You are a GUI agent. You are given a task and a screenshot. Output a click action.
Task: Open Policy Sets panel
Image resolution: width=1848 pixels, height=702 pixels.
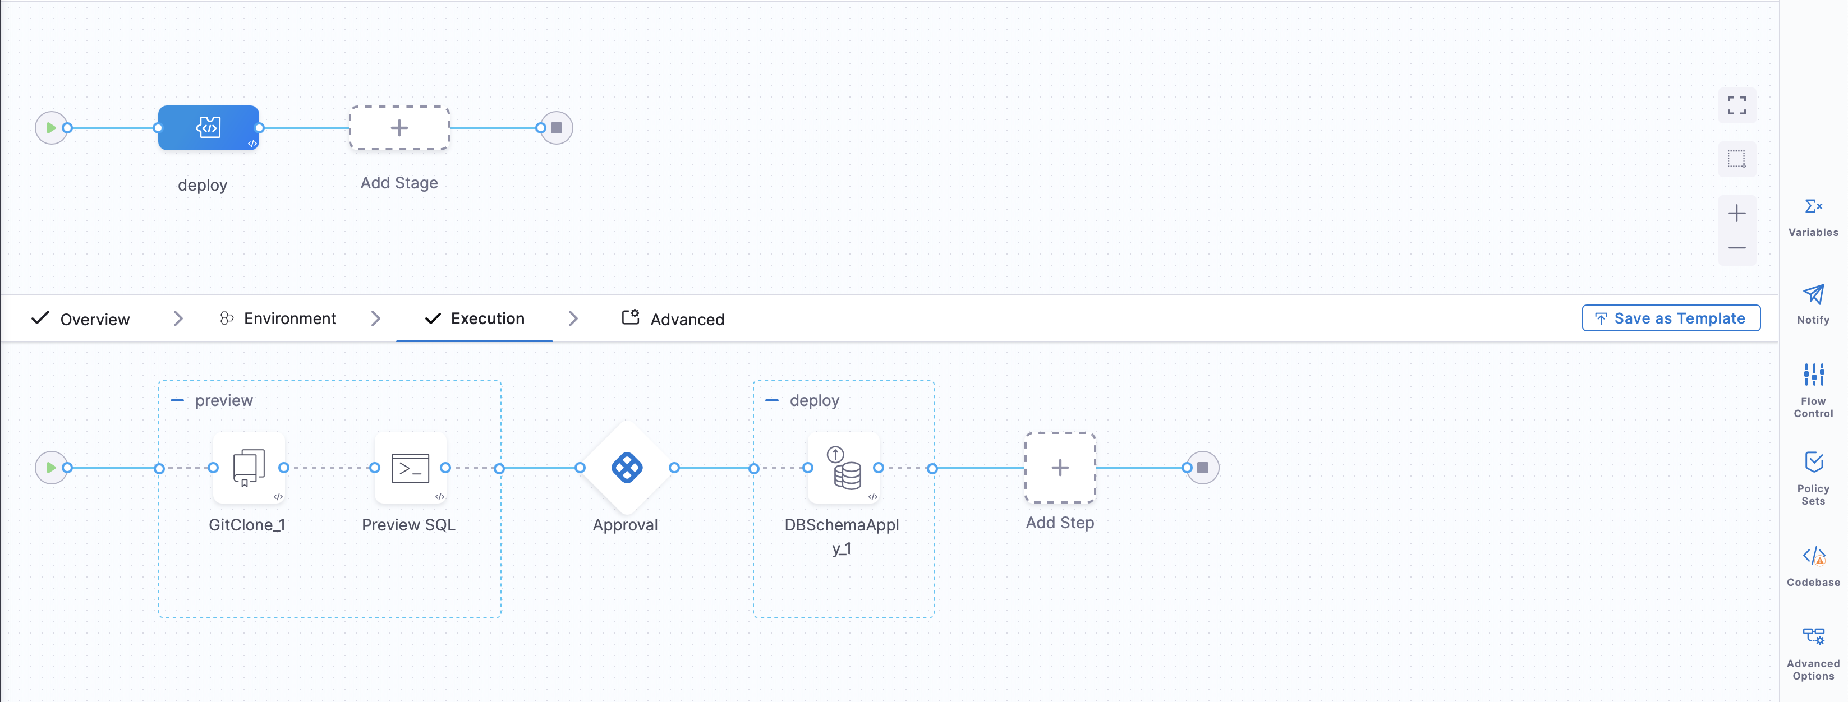pos(1813,478)
